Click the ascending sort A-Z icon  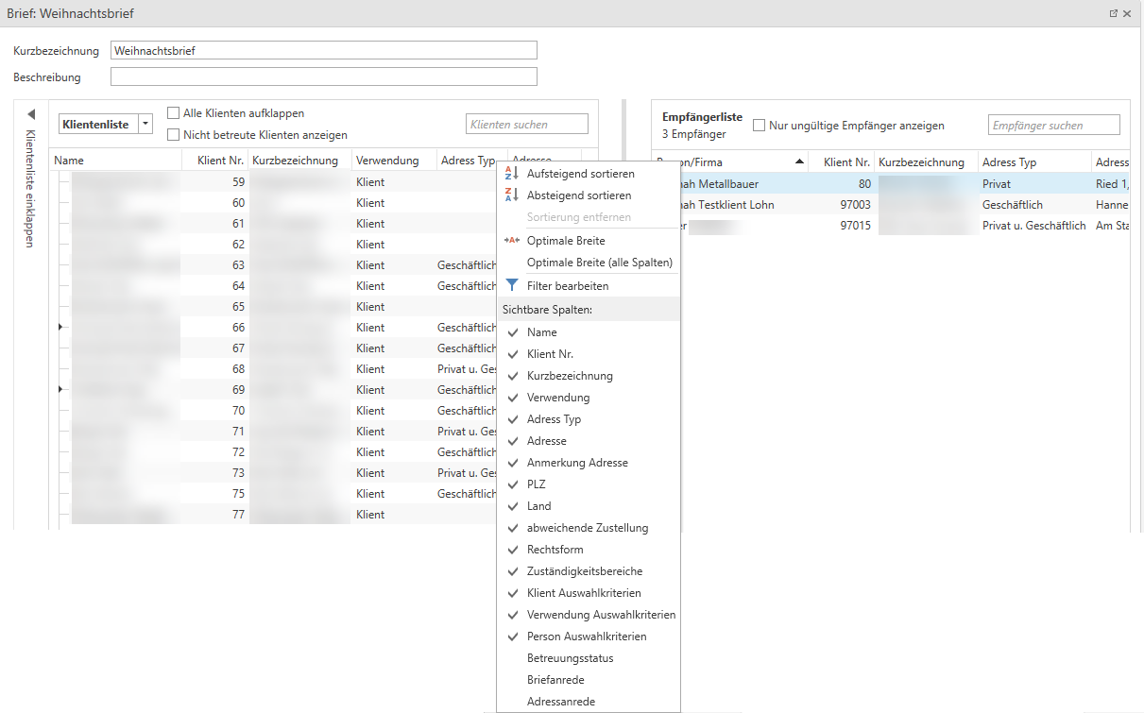point(511,174)
